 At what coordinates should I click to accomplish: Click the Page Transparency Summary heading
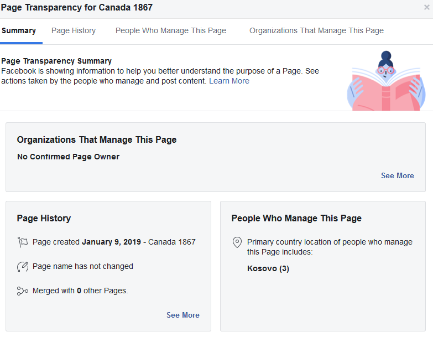click(56, 61)
